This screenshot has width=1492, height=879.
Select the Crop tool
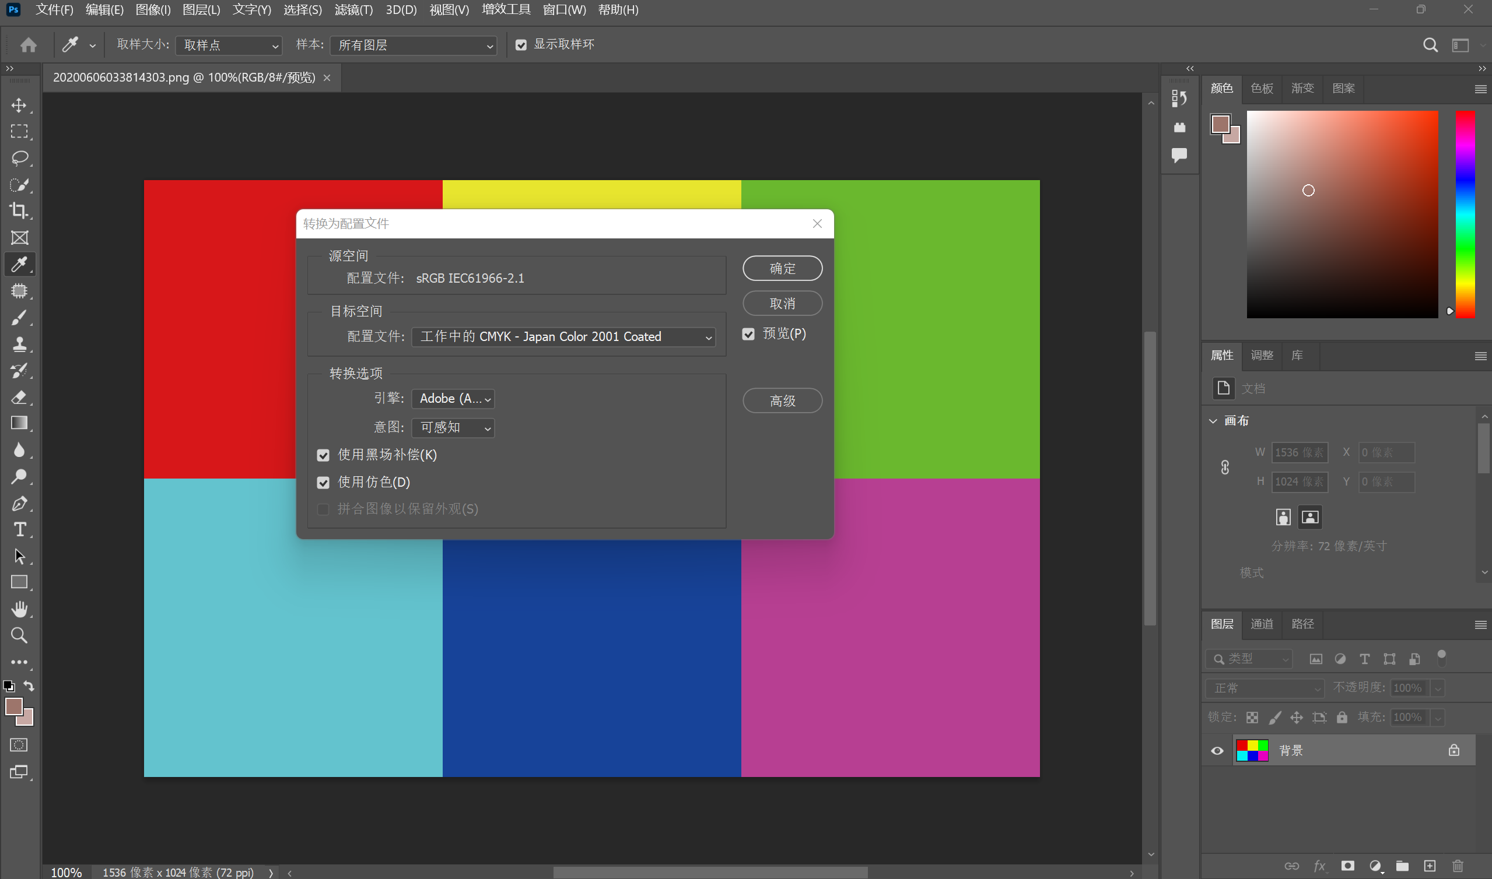(x=19, y=211)
